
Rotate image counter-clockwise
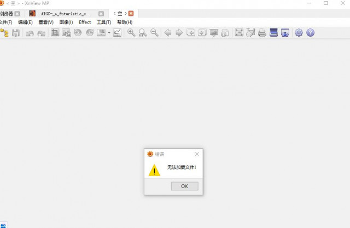(78, 33)
